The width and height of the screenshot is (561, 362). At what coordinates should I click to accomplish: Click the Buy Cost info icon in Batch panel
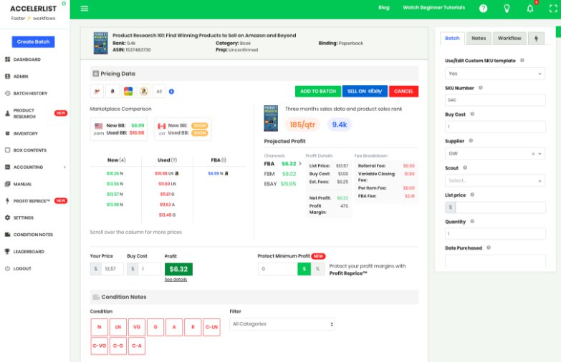[472, 114]
